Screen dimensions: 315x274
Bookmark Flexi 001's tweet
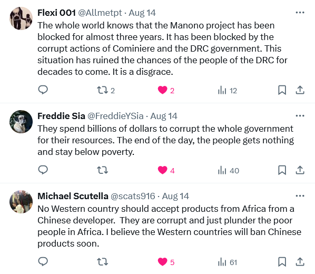(x=282, y=90)
